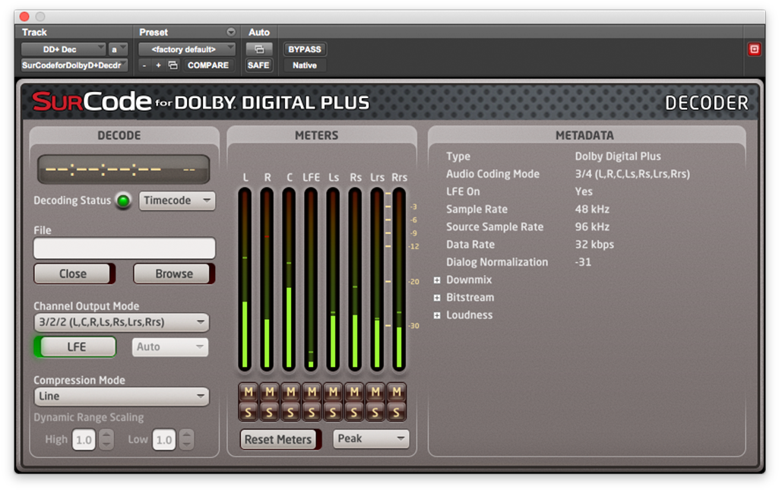Click the Ls channel level meter
Image resolution: width=779 pixels, height=490 pixels.
point(334,280)
